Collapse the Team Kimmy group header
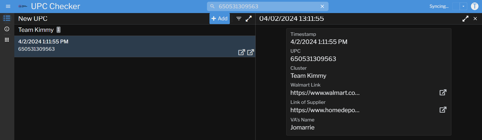The width and height of the screenshot is (482, 140). 36,30
